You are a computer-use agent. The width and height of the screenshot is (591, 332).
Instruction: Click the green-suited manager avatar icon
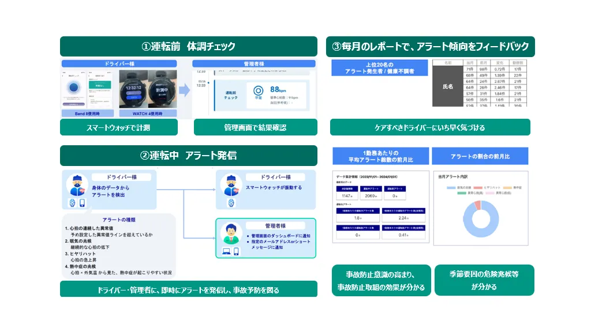(231, 232)
